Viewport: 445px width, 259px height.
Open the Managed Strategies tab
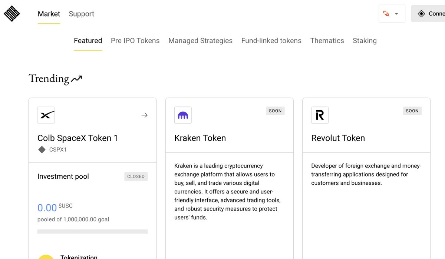click(200, 41)
